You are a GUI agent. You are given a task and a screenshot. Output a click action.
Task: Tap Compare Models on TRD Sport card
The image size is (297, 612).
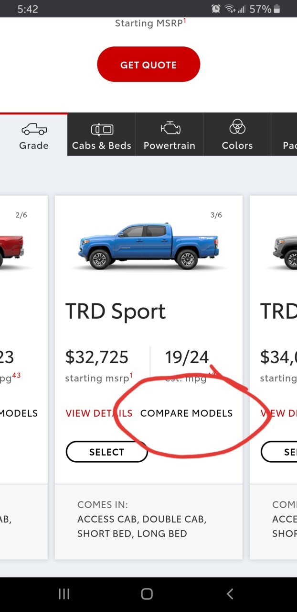click(x=186, y=413)
